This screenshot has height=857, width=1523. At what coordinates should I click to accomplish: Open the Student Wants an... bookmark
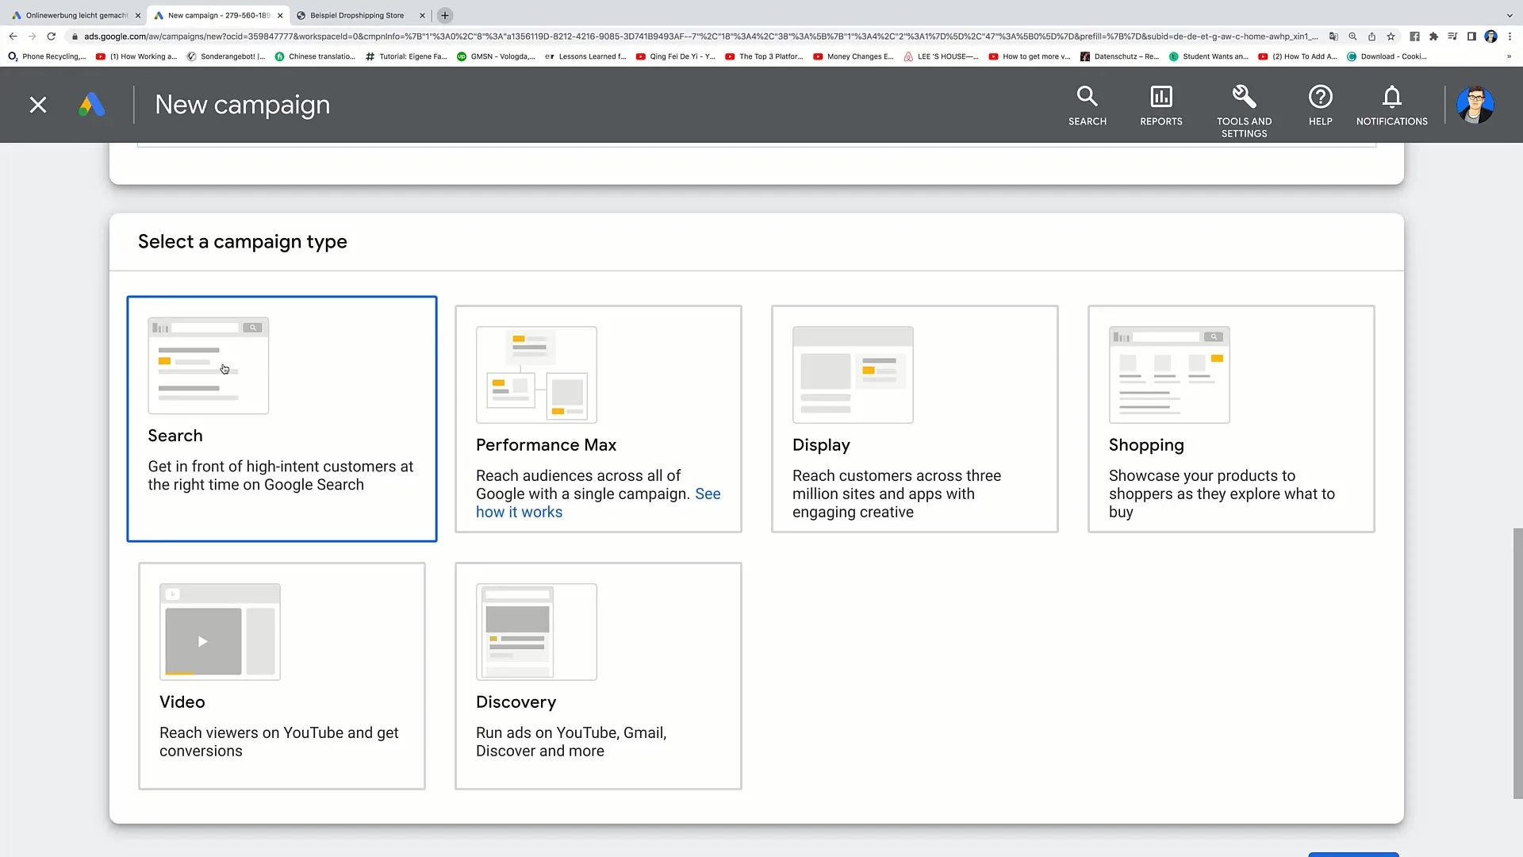pos(1209,56)
